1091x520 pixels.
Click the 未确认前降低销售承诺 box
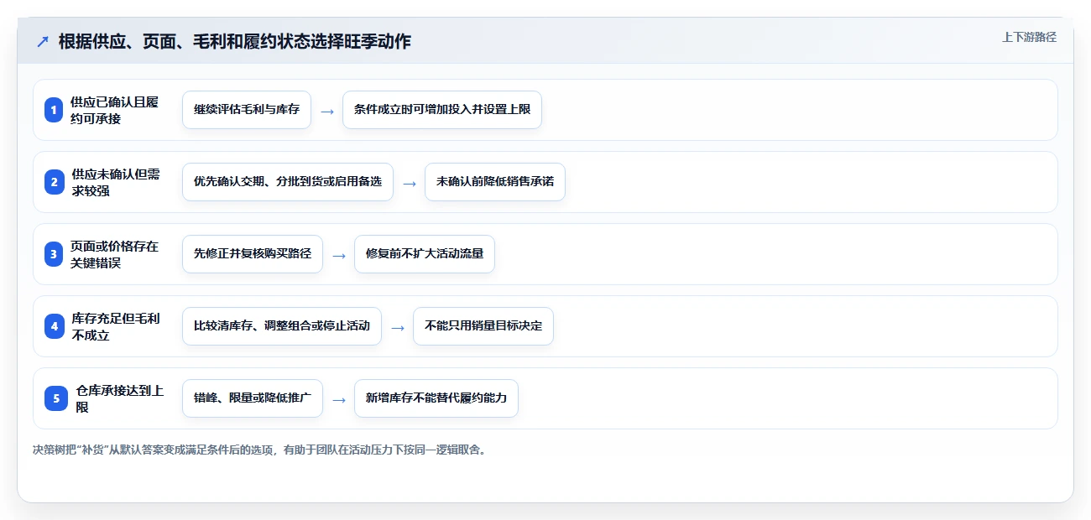495,182
